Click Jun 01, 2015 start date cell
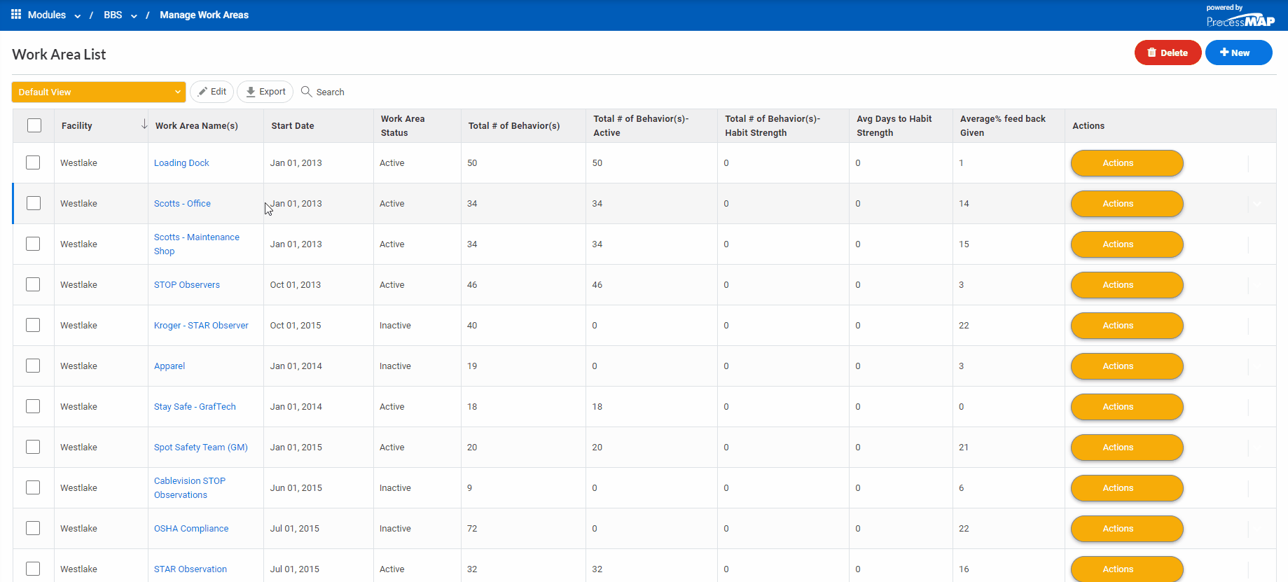The width and height of the screenshot is (1288, 582). [x=296, y=488]
